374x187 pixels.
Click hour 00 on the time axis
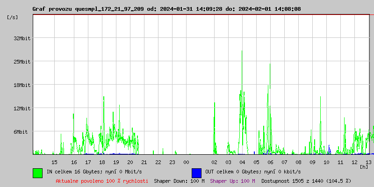tap(186, 162)
